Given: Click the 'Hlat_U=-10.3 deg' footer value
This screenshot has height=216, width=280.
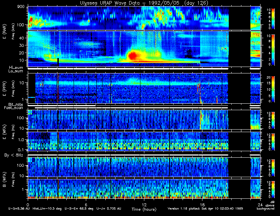Looking at the screenshot, I should [x=47, y=208].
